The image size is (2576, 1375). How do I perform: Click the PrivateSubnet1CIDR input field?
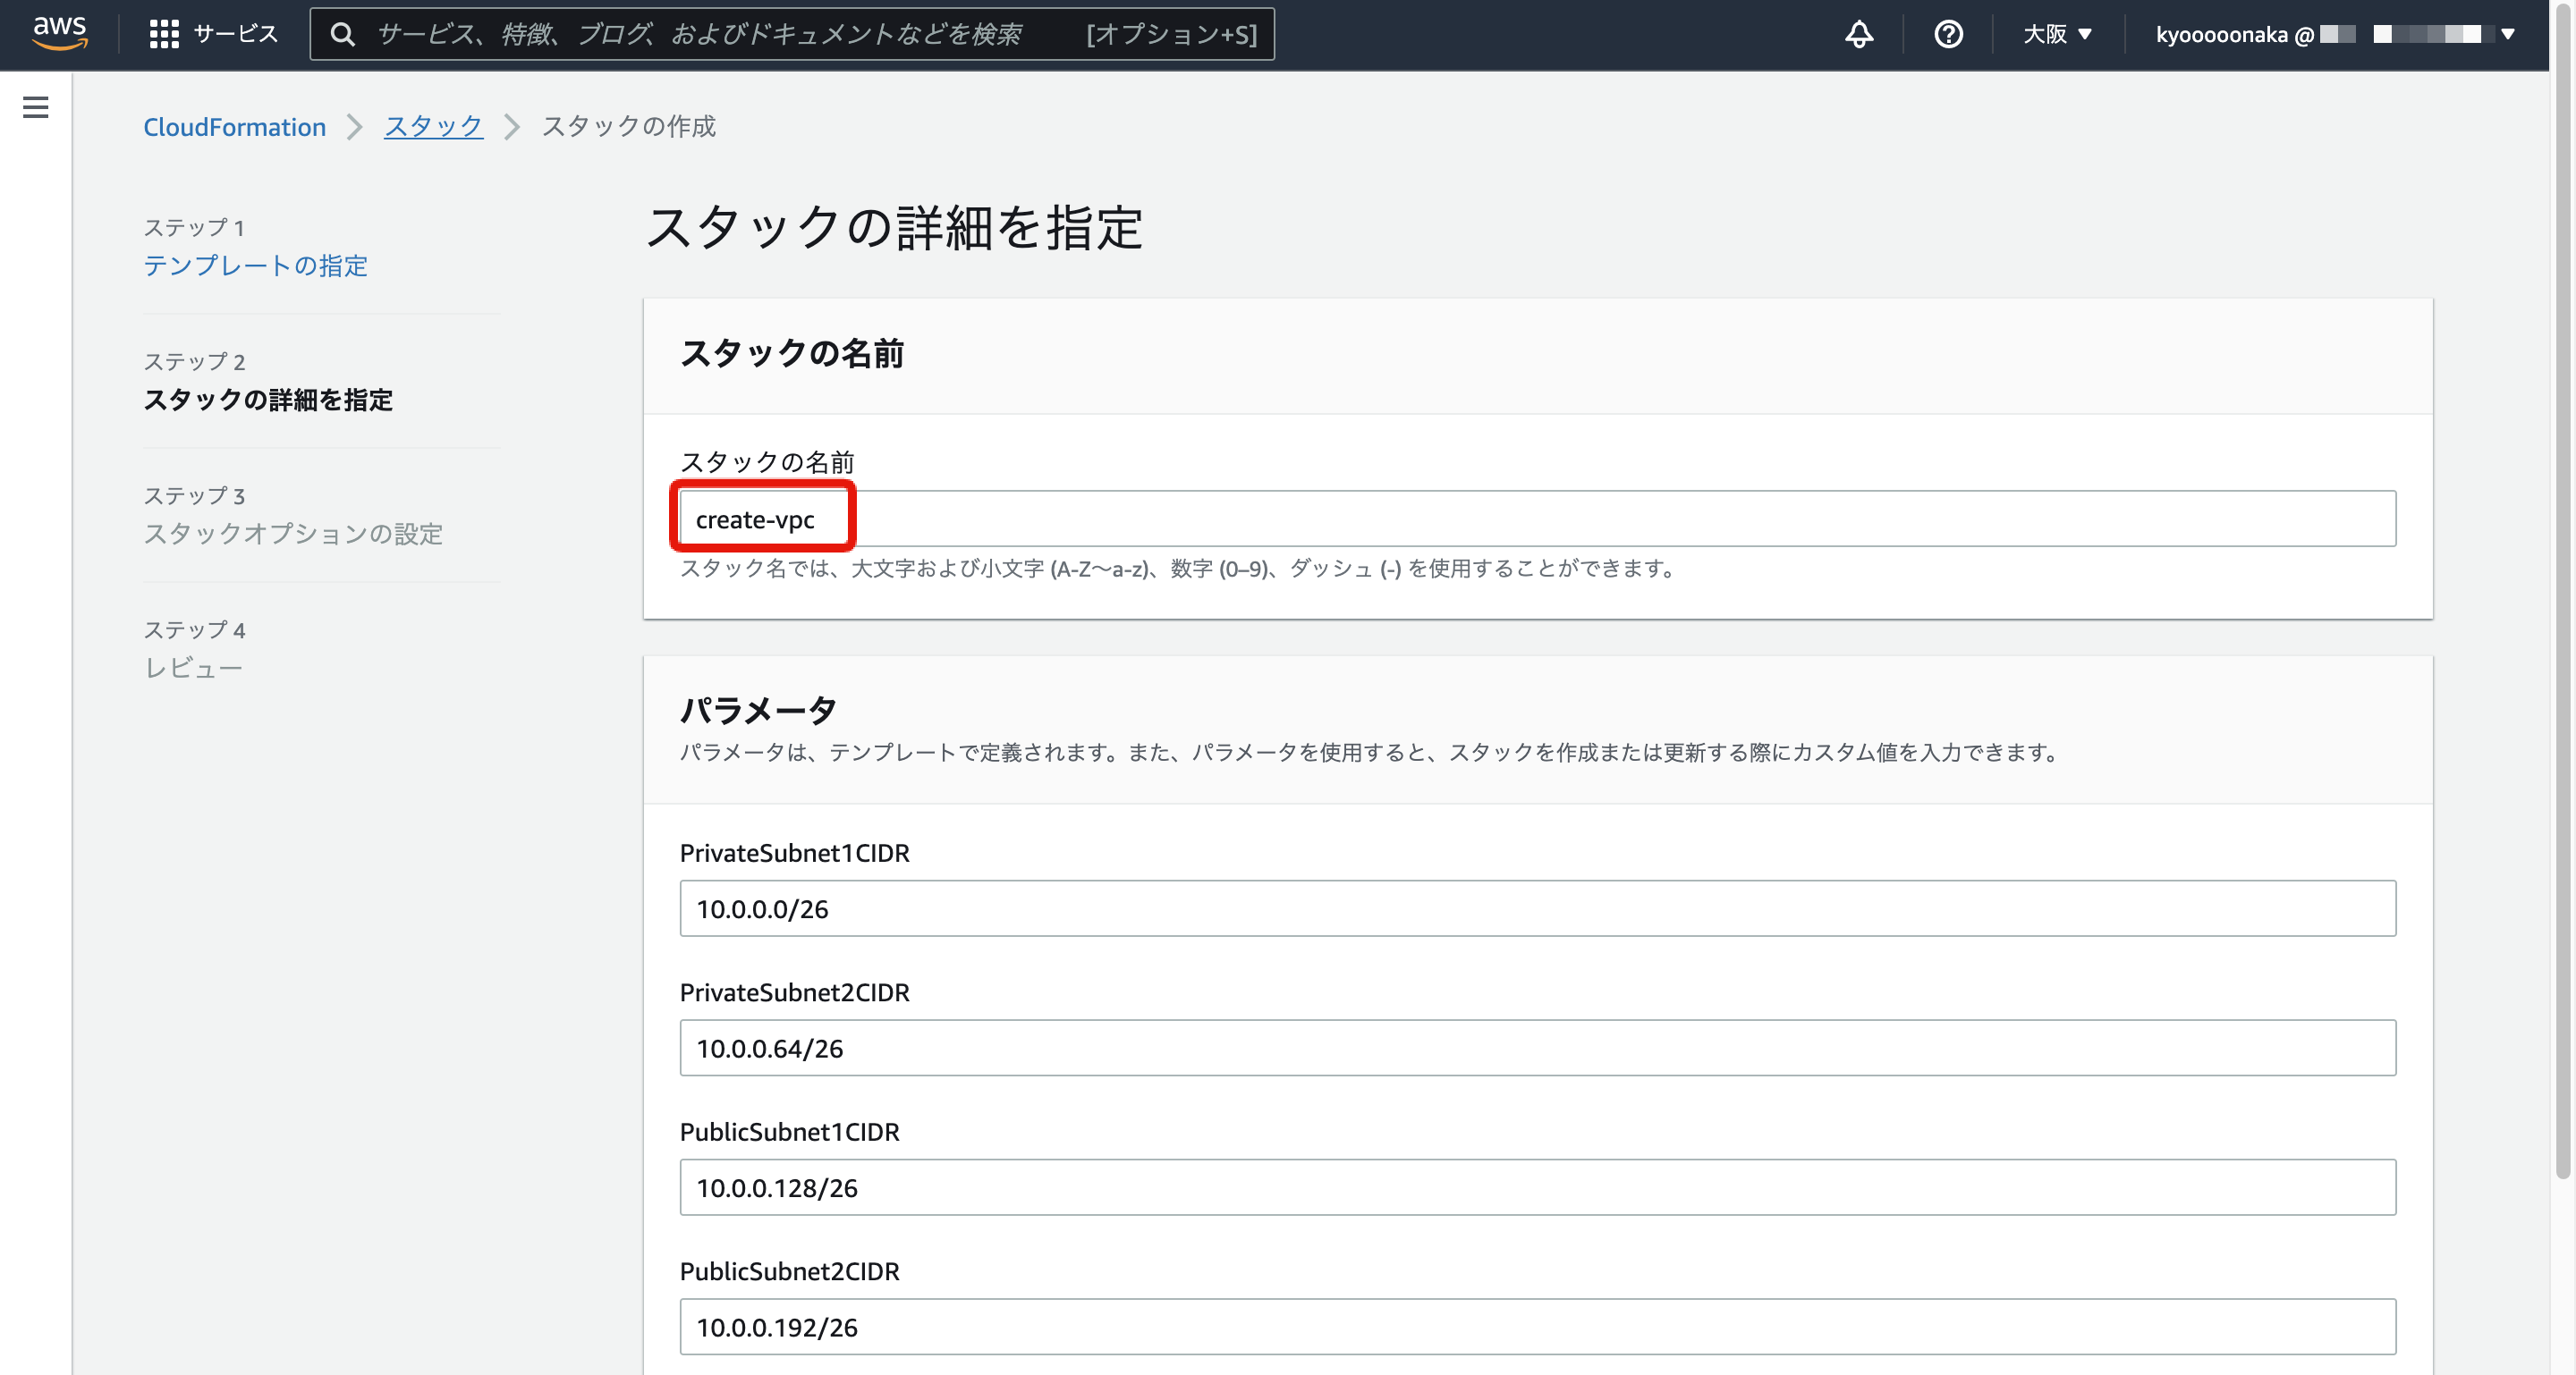point(1537,908)
